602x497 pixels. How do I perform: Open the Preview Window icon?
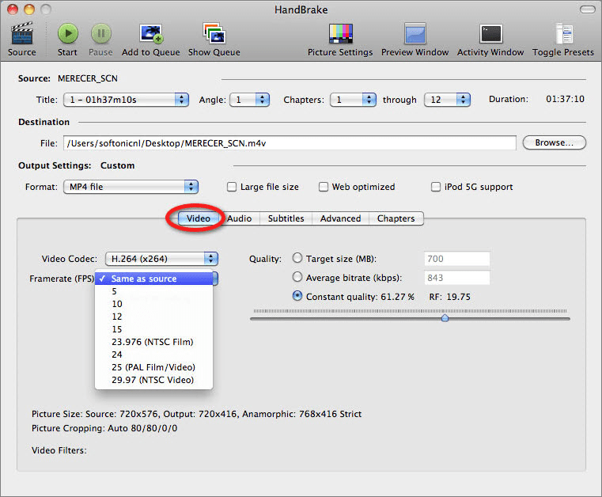point(415,33)
